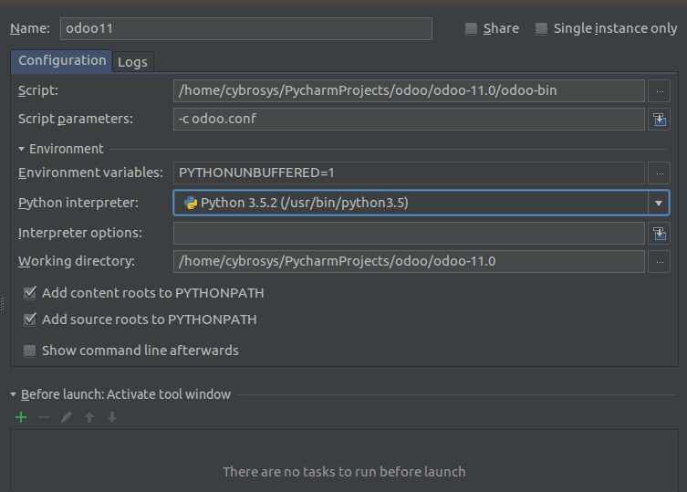
Task: Enable Single instance only checkbox
Action: [541, 28]
